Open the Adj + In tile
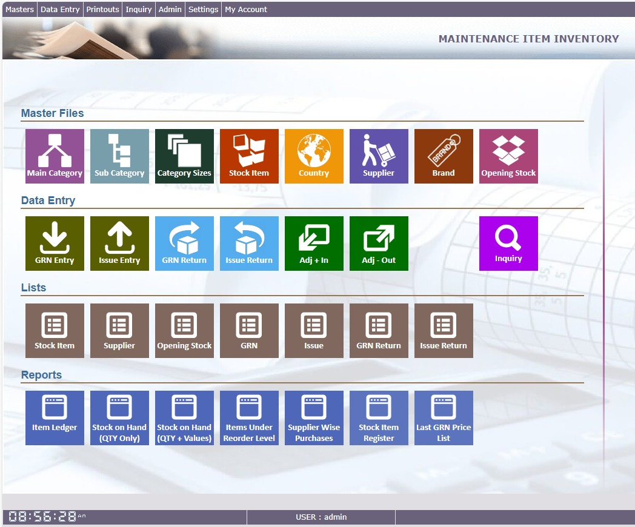635x527 pixels. point(314,243)
